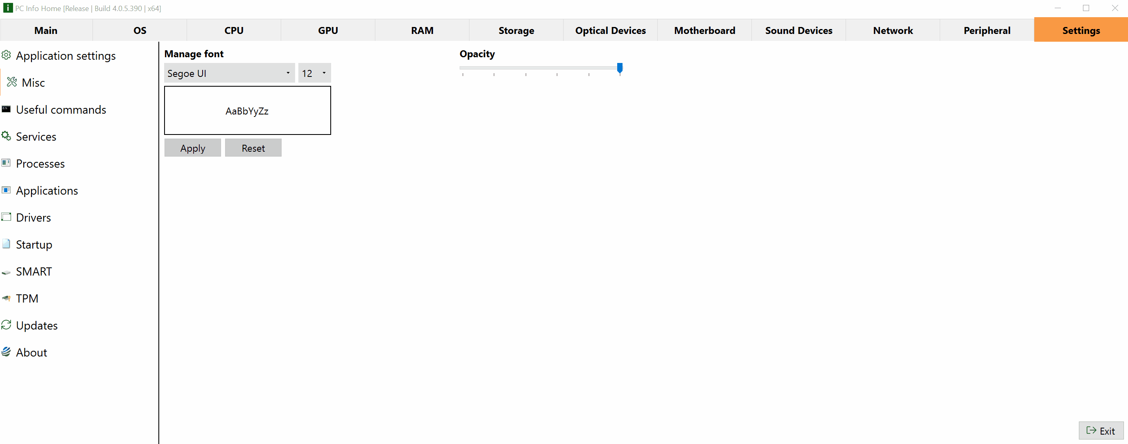This screenshot has width=1128, height=444.
Task: Click the Applications window icon
Action: [6, 190]
